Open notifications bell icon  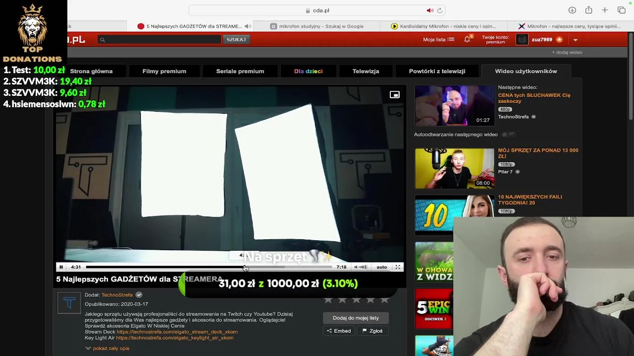(467, 40)
